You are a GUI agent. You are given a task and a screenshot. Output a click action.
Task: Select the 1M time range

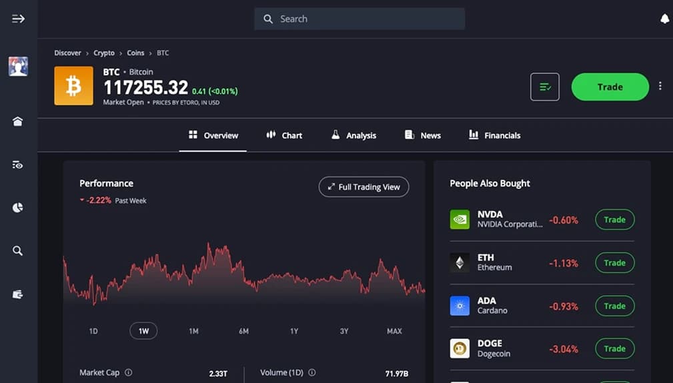[x=193, y=331]
